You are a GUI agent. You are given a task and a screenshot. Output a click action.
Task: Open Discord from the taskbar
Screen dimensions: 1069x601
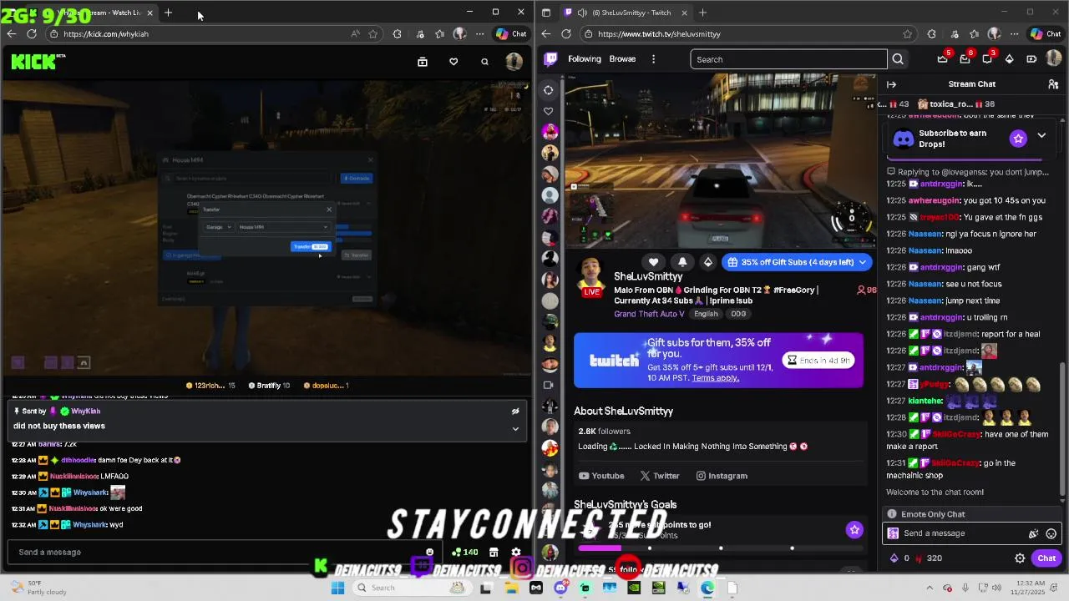pos(560,588)
